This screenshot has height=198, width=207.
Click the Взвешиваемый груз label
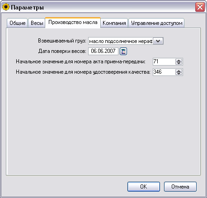(x=62, y=41)
